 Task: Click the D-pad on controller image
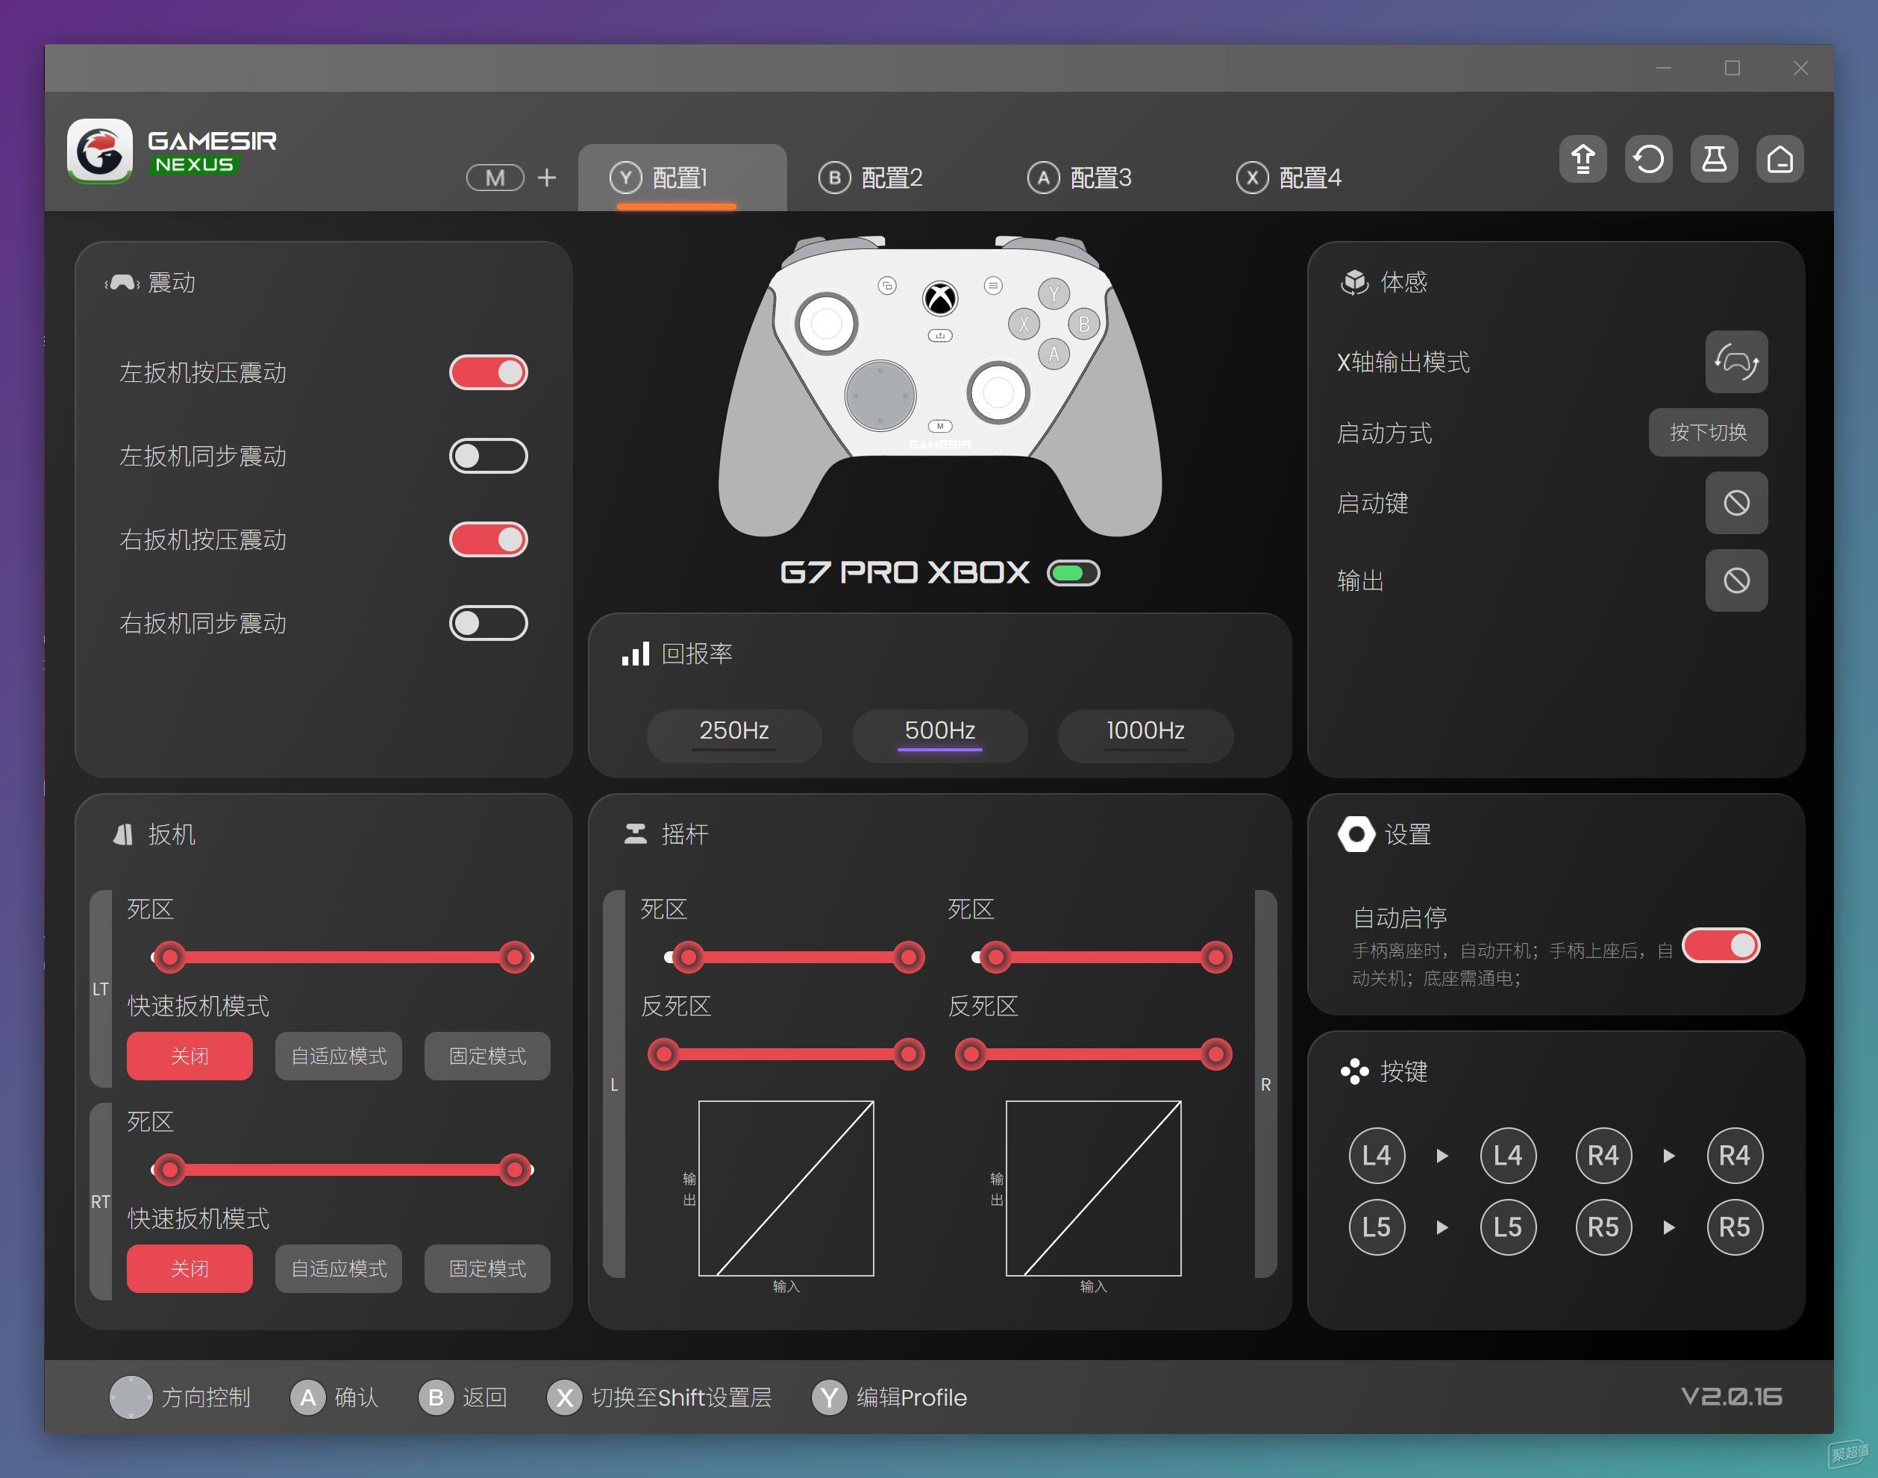880,395
